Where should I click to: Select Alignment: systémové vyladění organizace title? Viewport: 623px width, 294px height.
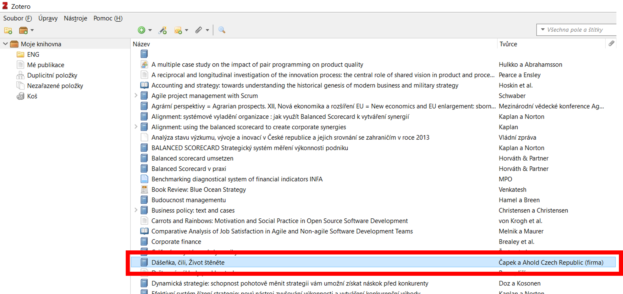280,117
